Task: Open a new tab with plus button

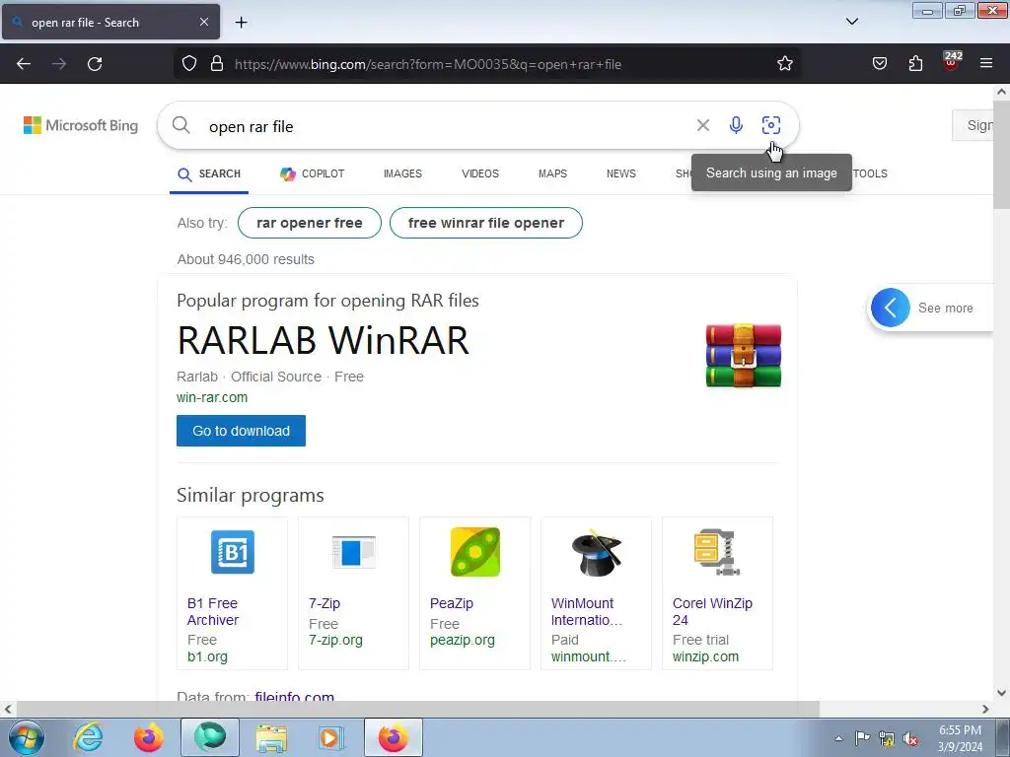Action: click(x=241, y=23)
